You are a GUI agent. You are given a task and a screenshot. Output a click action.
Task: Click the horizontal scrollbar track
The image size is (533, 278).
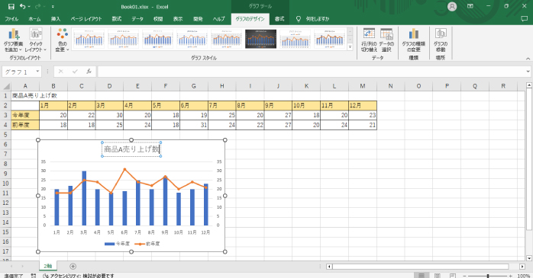pos(421,267)
